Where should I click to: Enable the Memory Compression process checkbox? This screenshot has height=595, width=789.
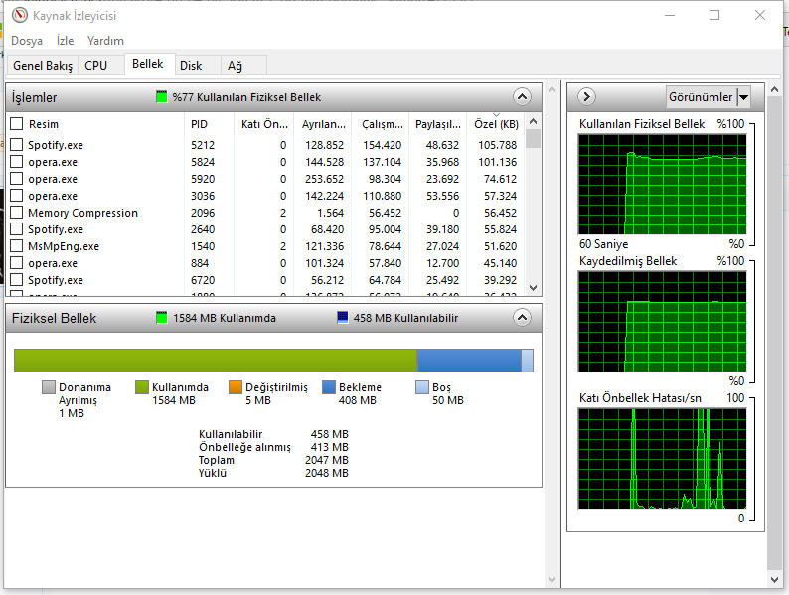click(17, 213)
